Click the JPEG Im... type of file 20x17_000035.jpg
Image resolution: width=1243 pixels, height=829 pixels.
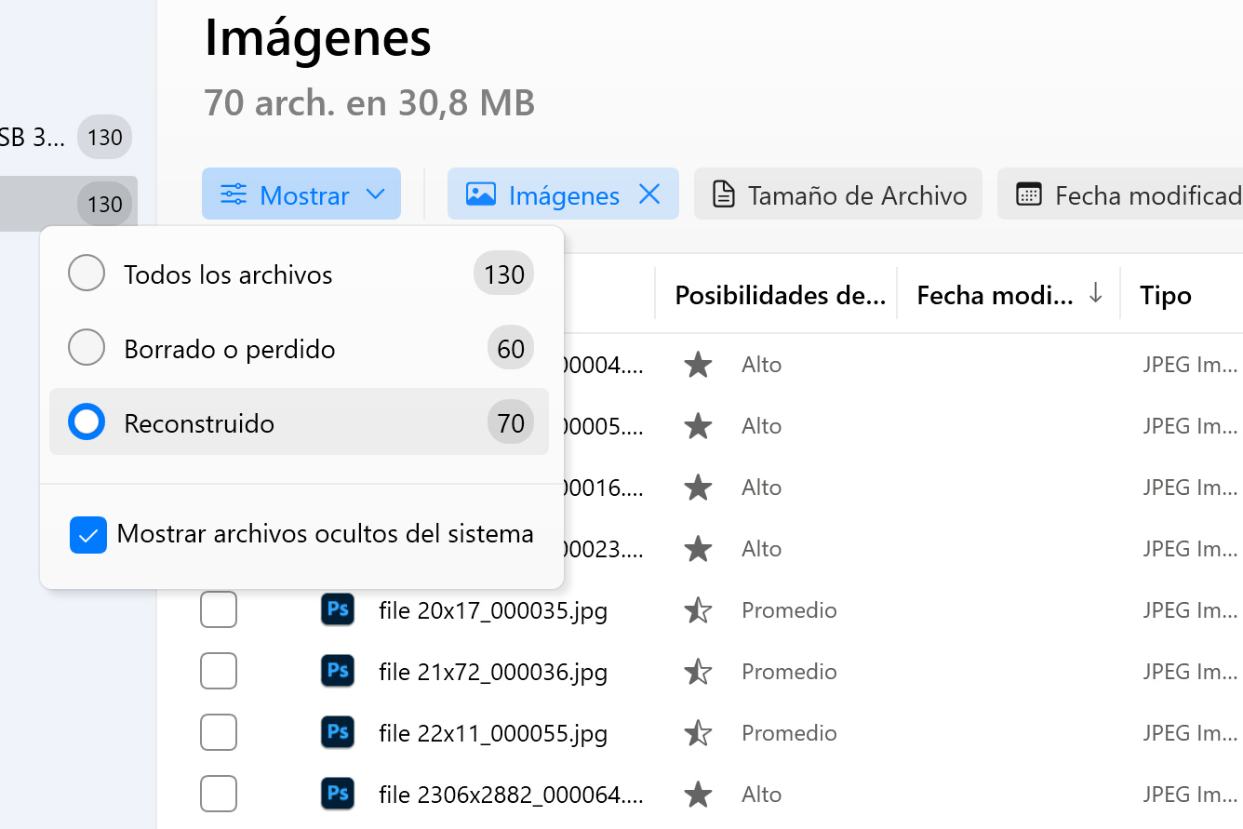pyautogui.click(x=1190, y=610)
